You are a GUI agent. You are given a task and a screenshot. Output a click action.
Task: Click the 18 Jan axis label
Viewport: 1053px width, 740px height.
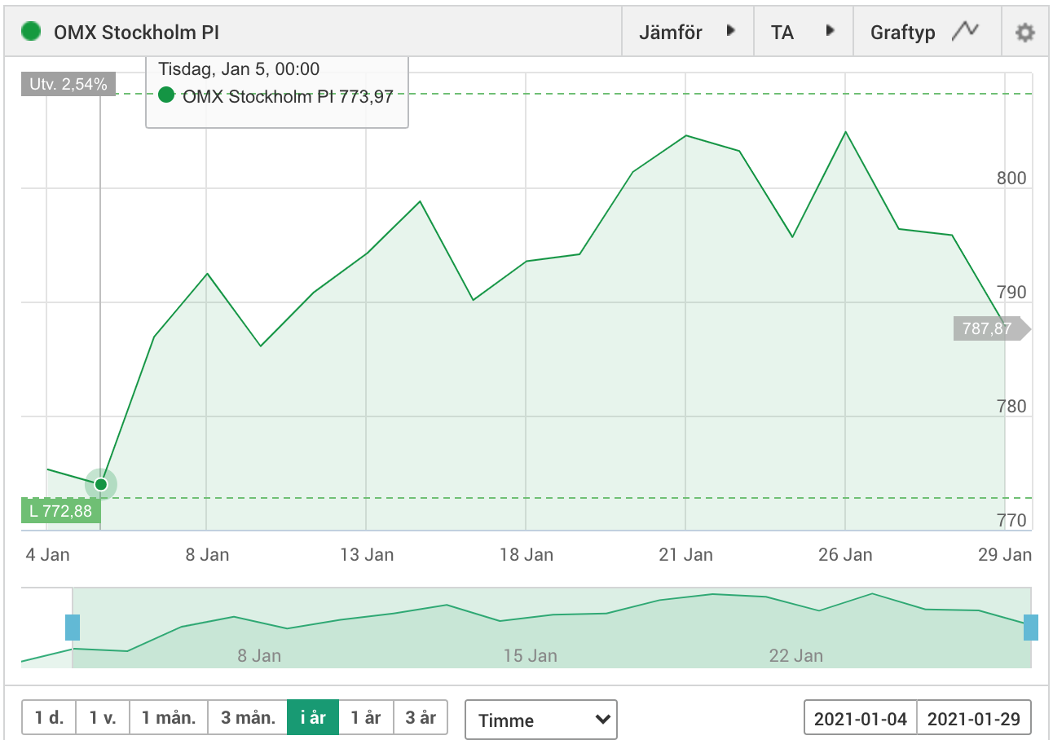click(x=526, y=555)
